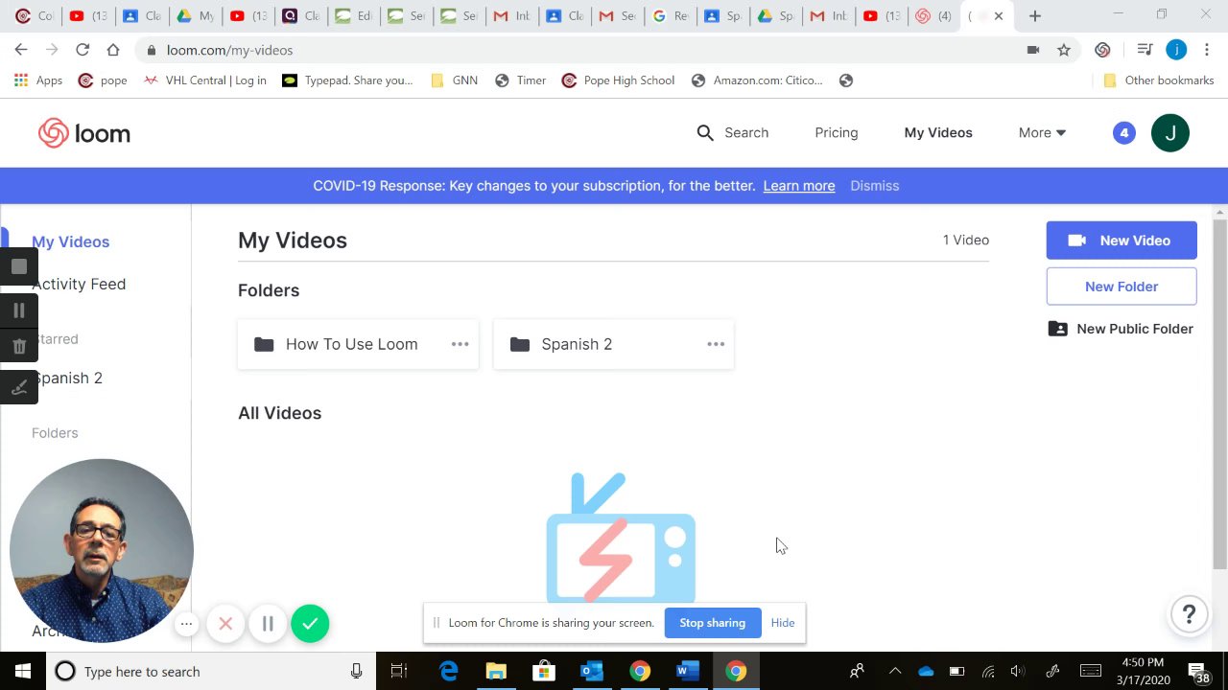Open the How To Use Loom folder
Viewport: 1228px width, 690px height.
click(x=358, y=344)
